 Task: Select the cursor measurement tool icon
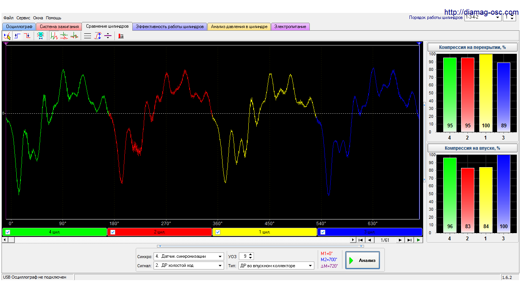point(7,36)
